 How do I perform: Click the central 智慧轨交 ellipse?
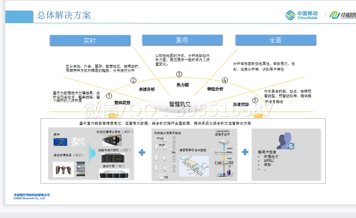[x=180, y=104]
